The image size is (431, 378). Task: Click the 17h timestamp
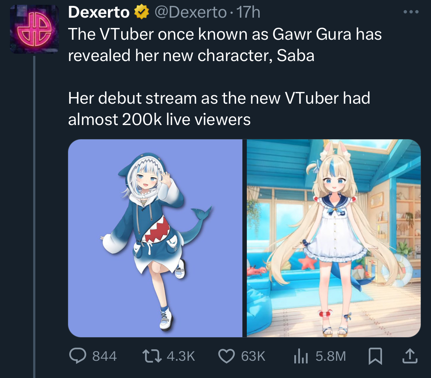click(248, 13)
